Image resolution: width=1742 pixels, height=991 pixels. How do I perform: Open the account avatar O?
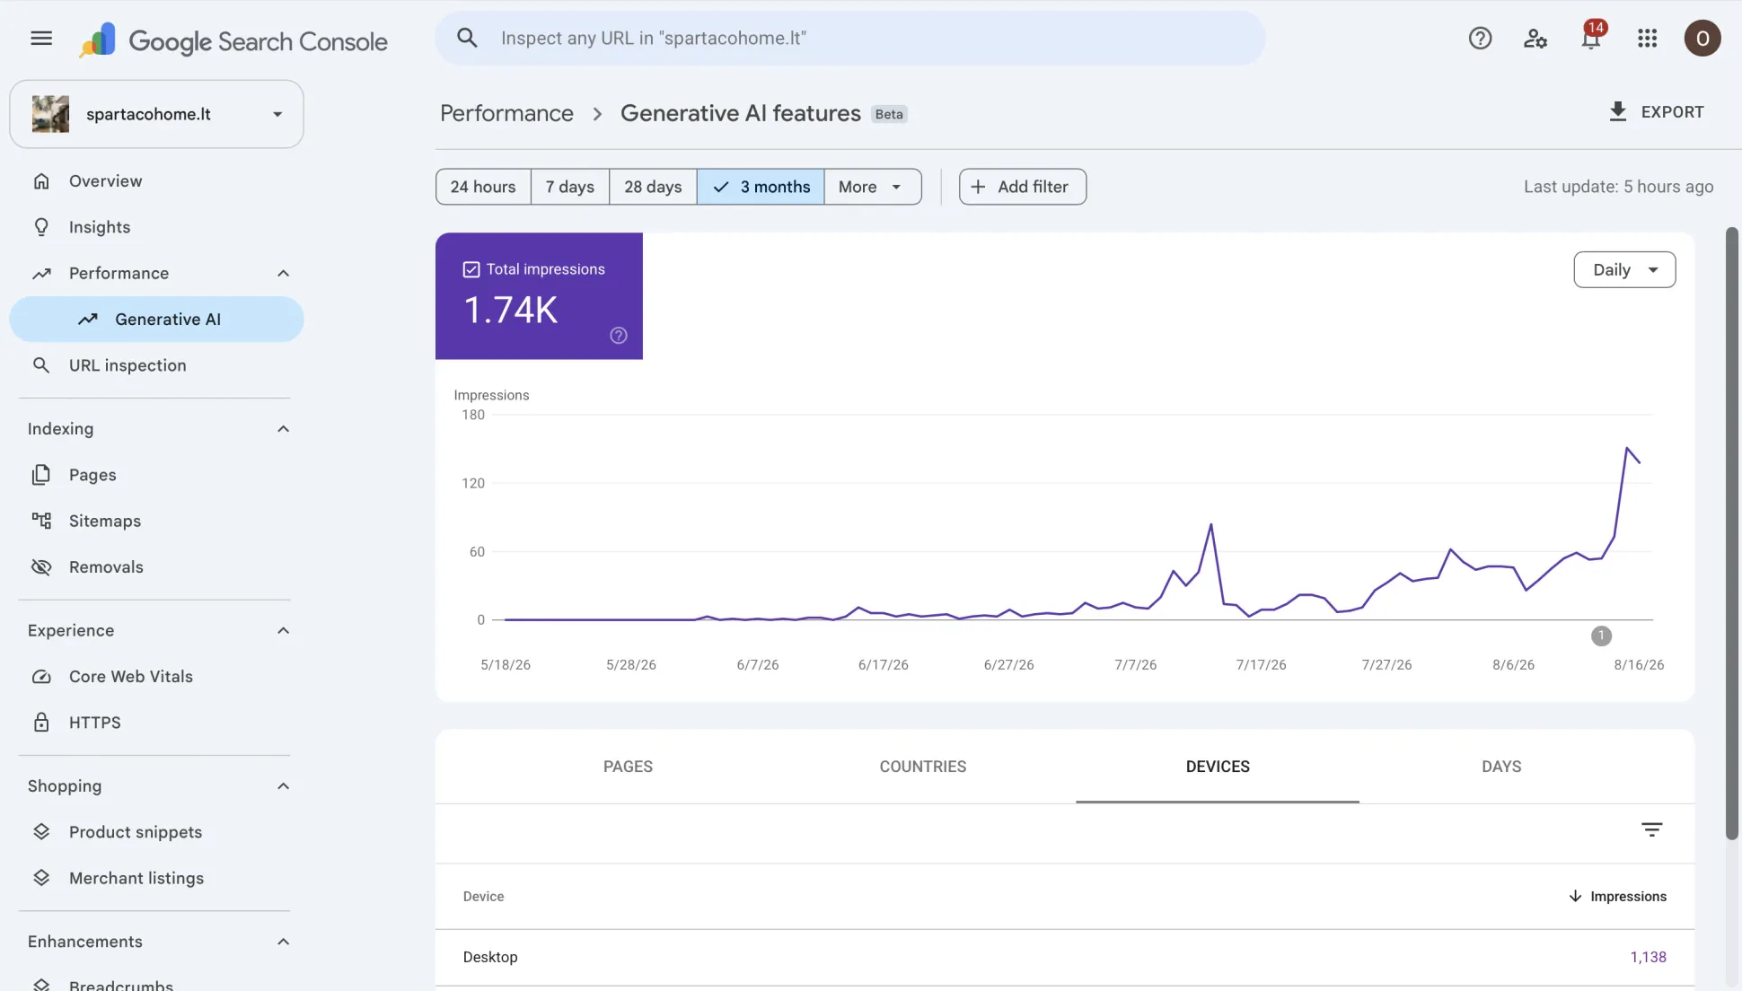tap(1702, 38)
